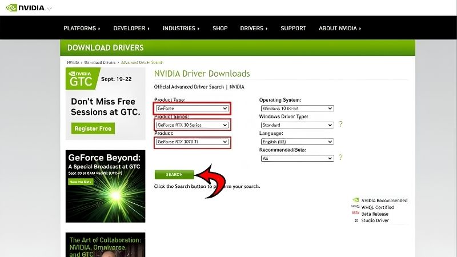Expand the chevron next to NVIDIA logo
The image size is (457, 257).
tap(49, 9)
